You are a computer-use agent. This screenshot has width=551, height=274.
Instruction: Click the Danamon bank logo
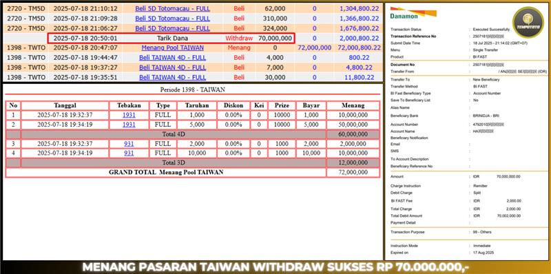pos(413,13)
